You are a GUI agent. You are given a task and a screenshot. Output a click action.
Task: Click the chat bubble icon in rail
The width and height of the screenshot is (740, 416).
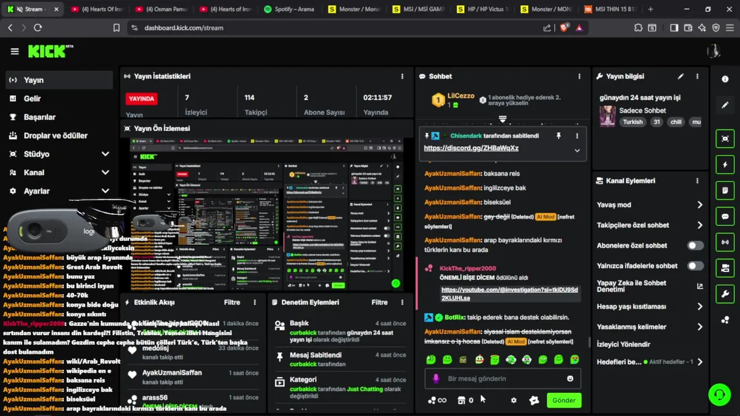tap(725, 217)
